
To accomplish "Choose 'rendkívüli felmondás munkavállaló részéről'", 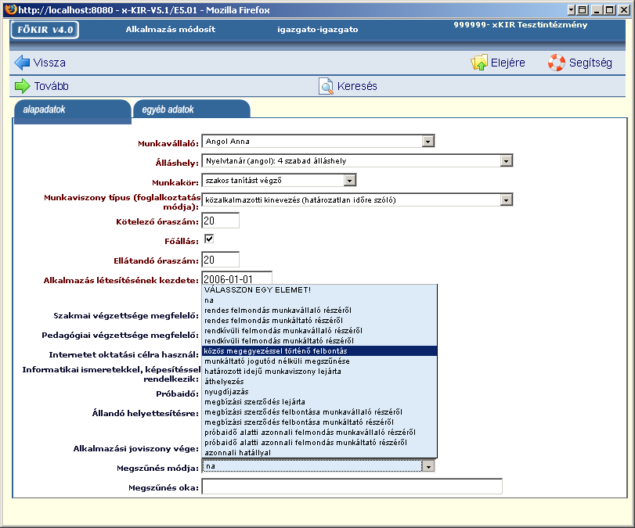I will (319, 331).
